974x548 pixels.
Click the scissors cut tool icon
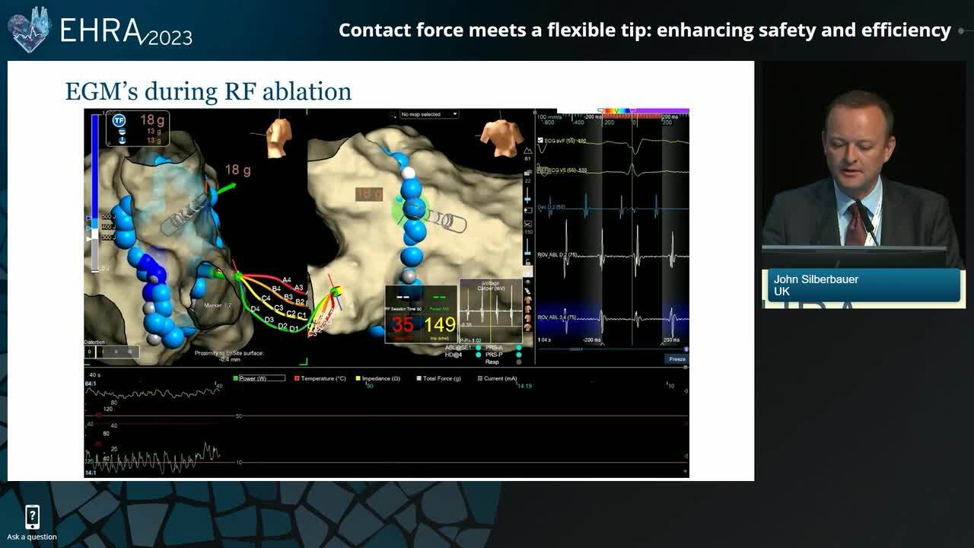pyautogui.click(x=527, y=224)
